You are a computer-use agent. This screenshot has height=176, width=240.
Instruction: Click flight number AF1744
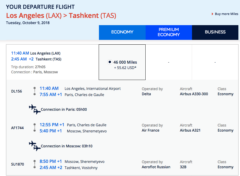pos(17,128)
